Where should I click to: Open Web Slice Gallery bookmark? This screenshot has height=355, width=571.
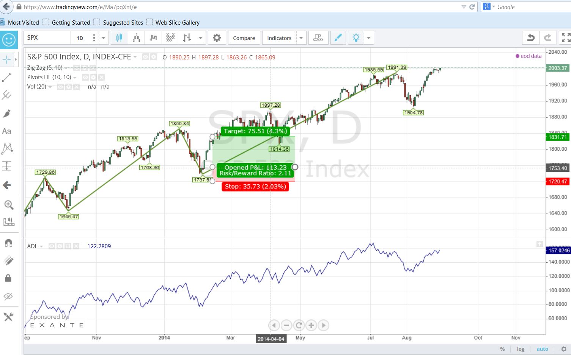coord(173,22)
